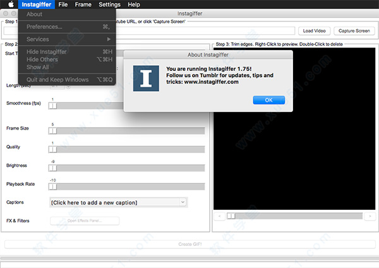
Task: Click the FX & Filters label
Action: (18, 221)
